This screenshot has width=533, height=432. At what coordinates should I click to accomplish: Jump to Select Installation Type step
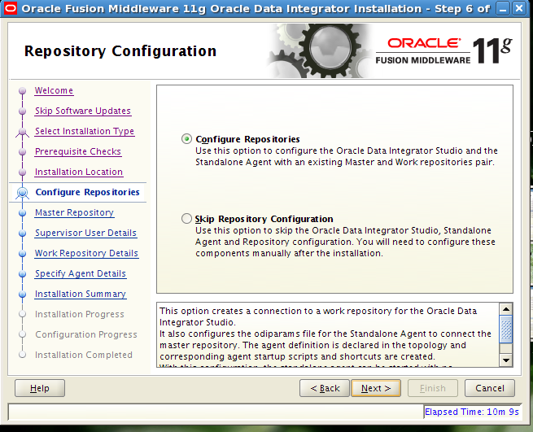[85, 131]
